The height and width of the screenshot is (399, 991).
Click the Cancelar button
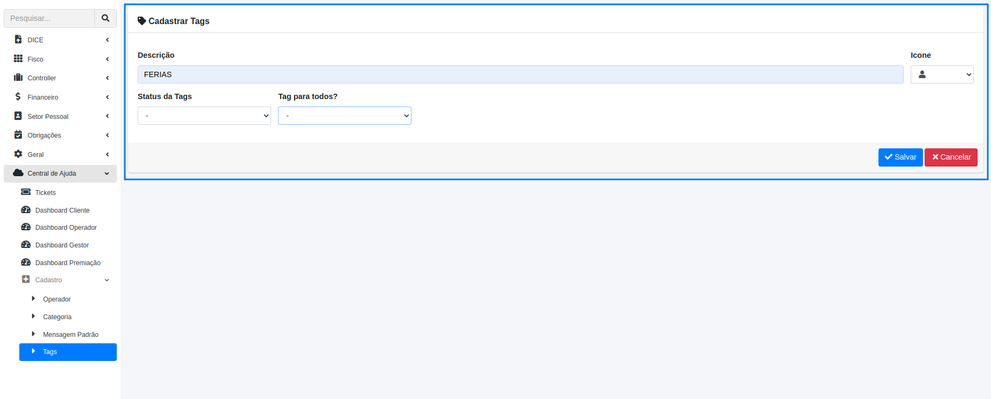pyautogui.click(x=951, y=157)
